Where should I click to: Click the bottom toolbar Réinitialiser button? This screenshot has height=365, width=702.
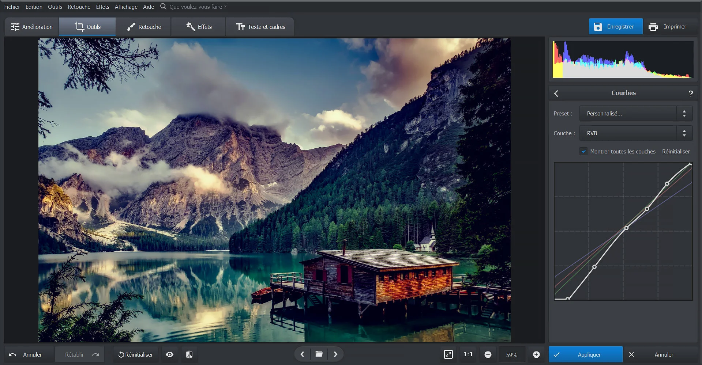point(136,354)
